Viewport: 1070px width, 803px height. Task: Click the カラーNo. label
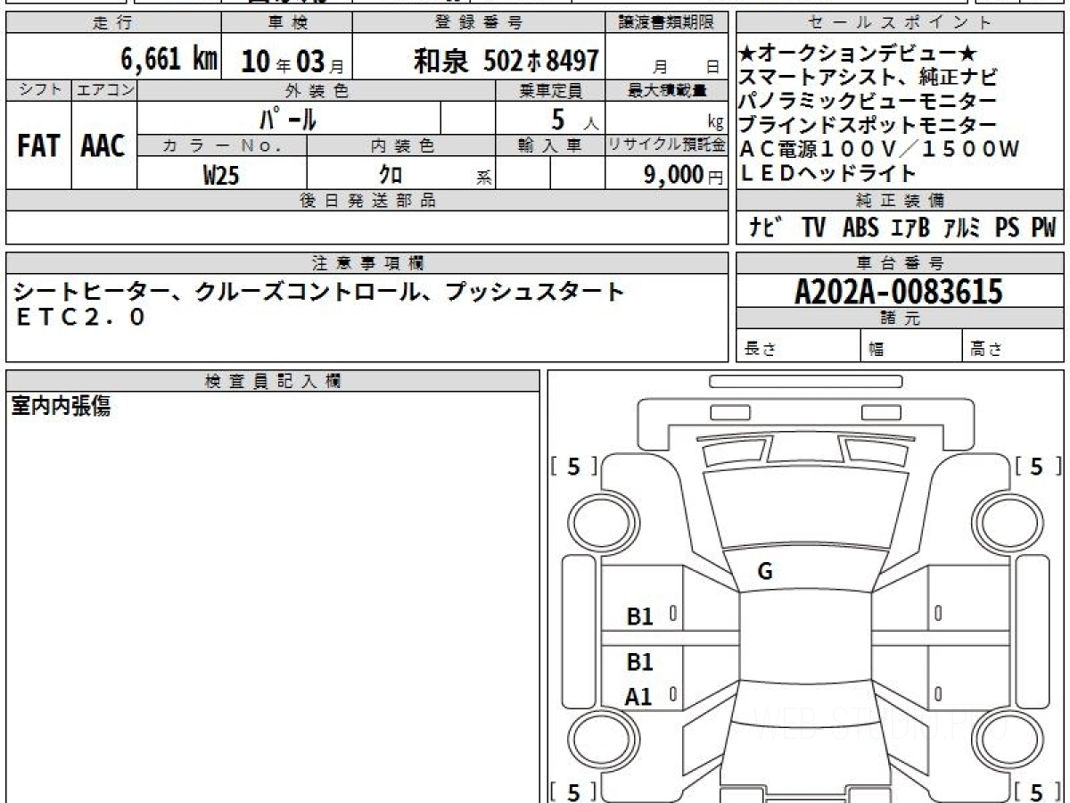pos(222,145)
